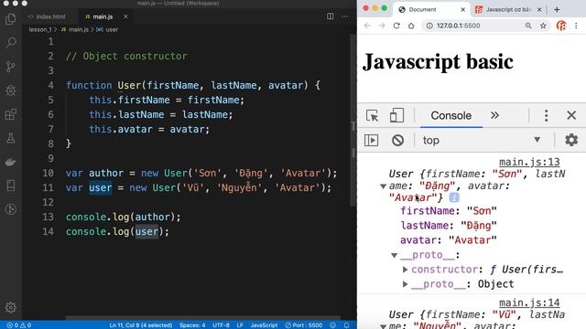Image resolution: width=586 pixels, height=329 pixels.
Task: Click errors and warnings count in status bar
Action: pos(18,325)
